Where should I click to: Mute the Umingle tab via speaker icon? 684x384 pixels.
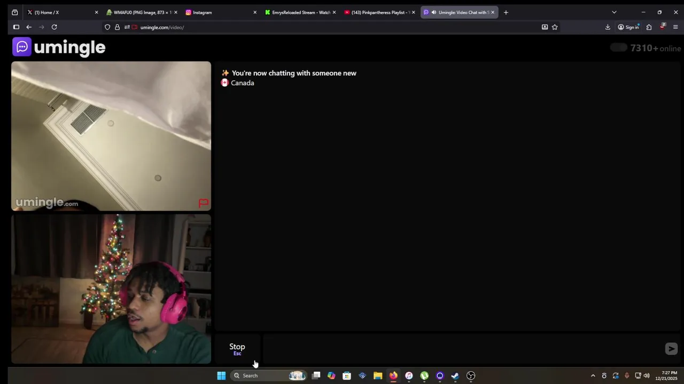[433, 12]
